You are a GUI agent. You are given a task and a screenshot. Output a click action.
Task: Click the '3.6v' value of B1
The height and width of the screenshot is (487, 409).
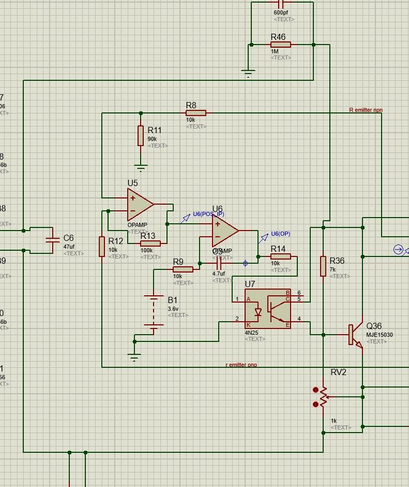173,309
